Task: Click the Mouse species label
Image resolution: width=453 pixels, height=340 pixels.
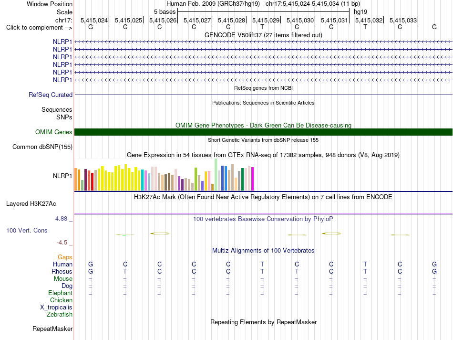Action: (x=63, y=279)
